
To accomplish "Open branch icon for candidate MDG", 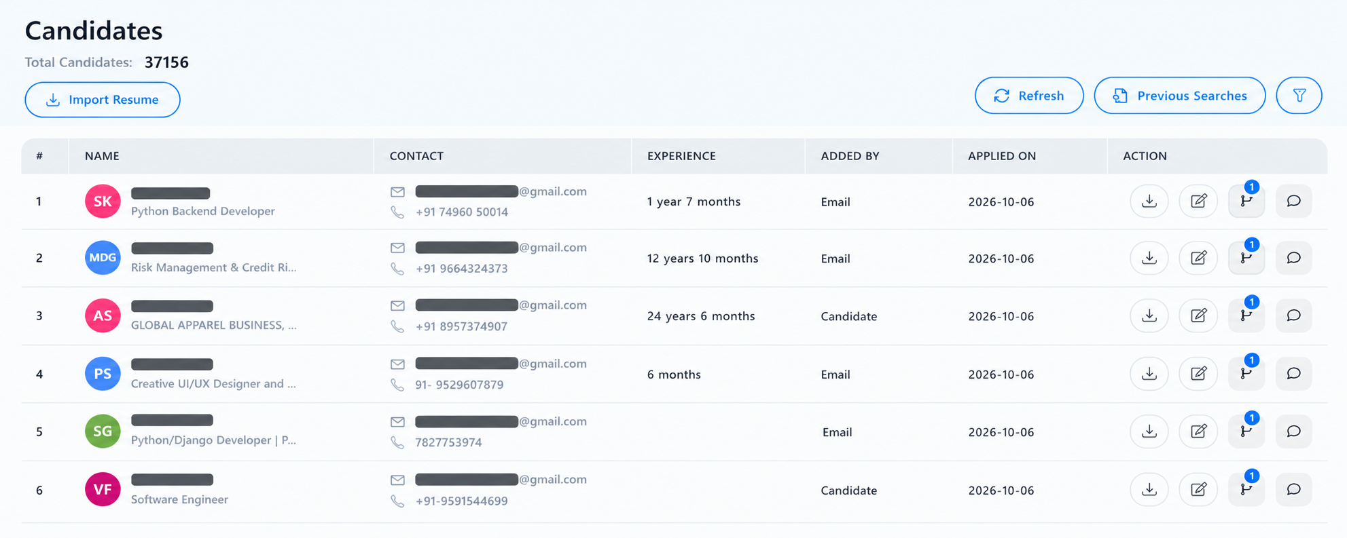I will point(1246,258).
